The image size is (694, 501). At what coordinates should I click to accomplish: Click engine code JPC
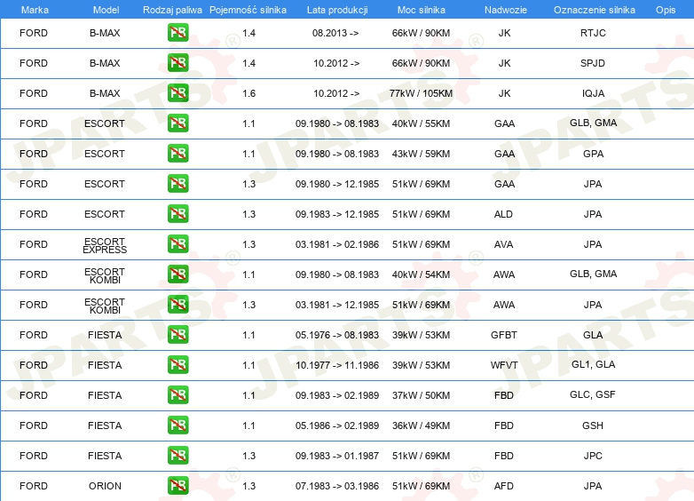593,456
